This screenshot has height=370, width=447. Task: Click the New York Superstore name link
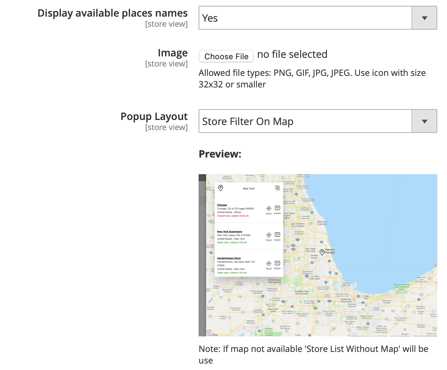click(x=230, y=232)
